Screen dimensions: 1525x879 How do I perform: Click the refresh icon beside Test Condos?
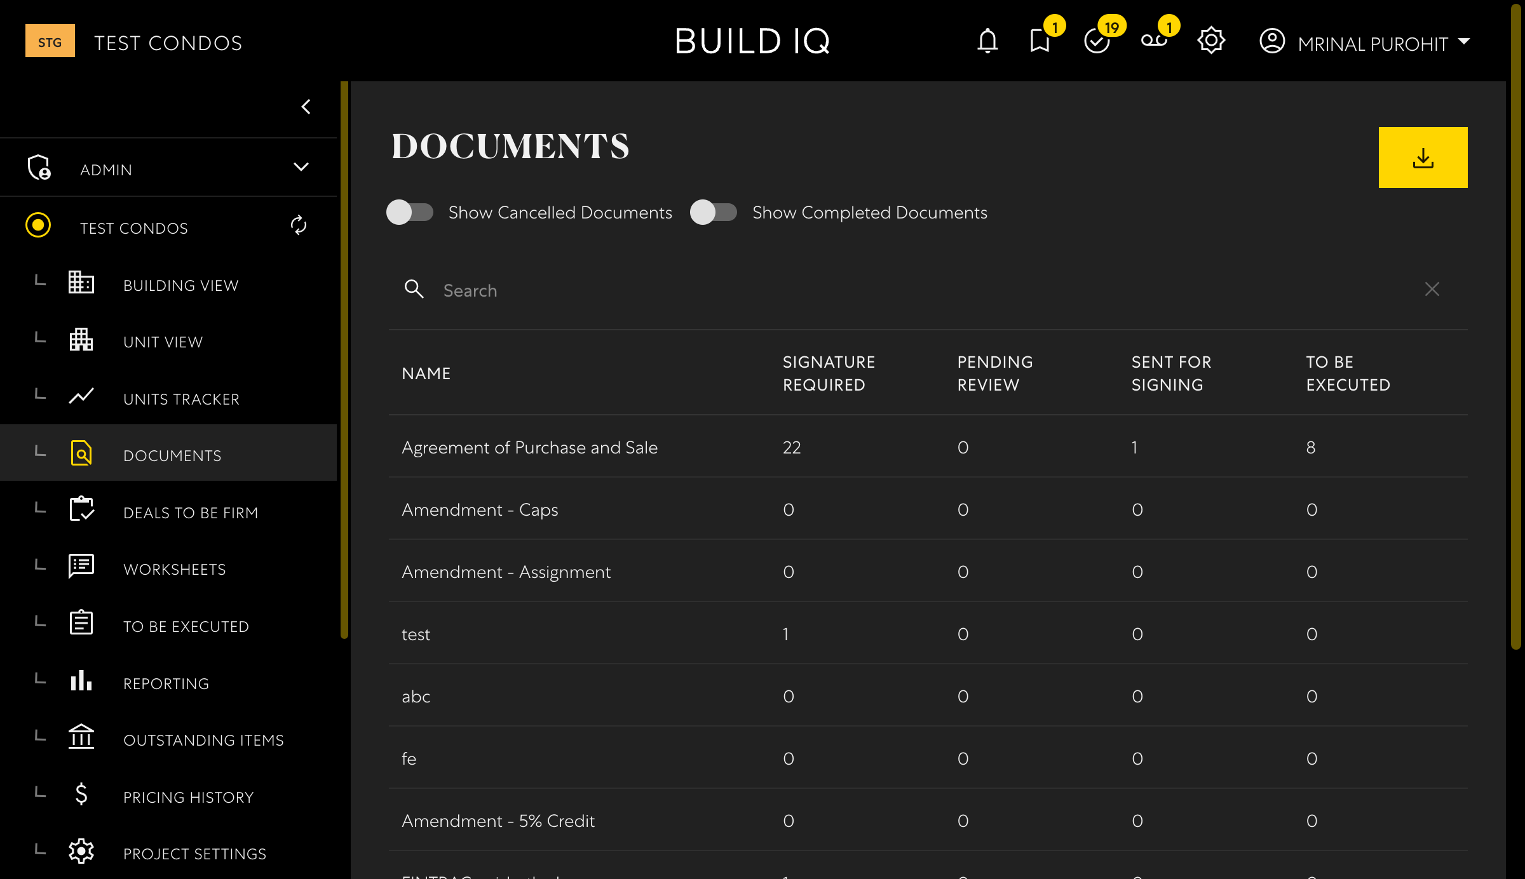[299, 225]
